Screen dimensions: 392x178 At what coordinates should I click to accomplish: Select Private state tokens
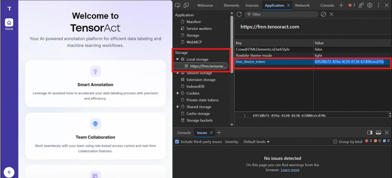[x=202, y=100]
